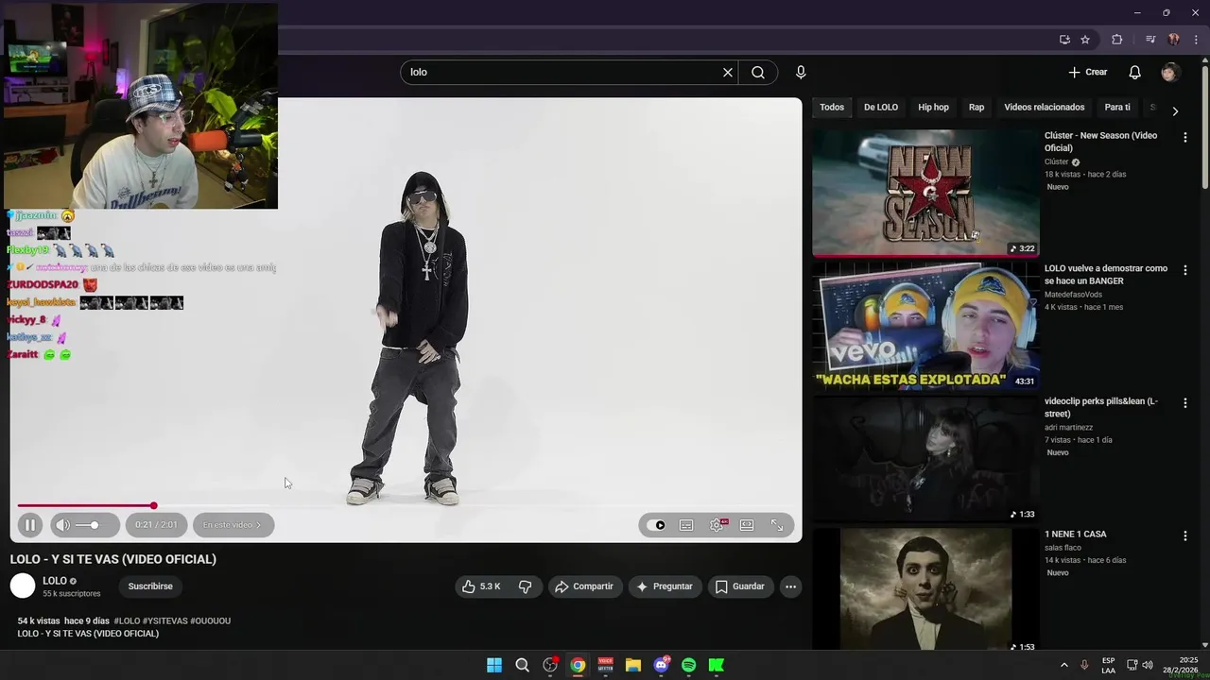1210x680 pixels.
Task: Open Windows taskbar search
Action: [522, 666]
